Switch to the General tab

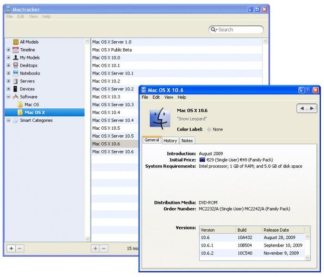(x=152, y=140)
